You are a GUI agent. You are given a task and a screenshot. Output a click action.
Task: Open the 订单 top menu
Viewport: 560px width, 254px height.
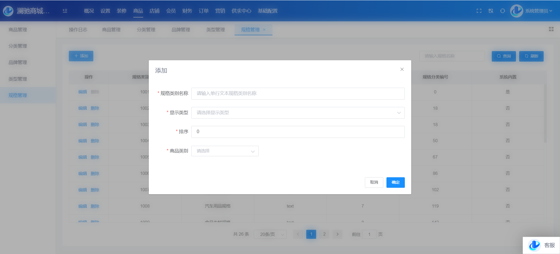click(x=204, y=11)
